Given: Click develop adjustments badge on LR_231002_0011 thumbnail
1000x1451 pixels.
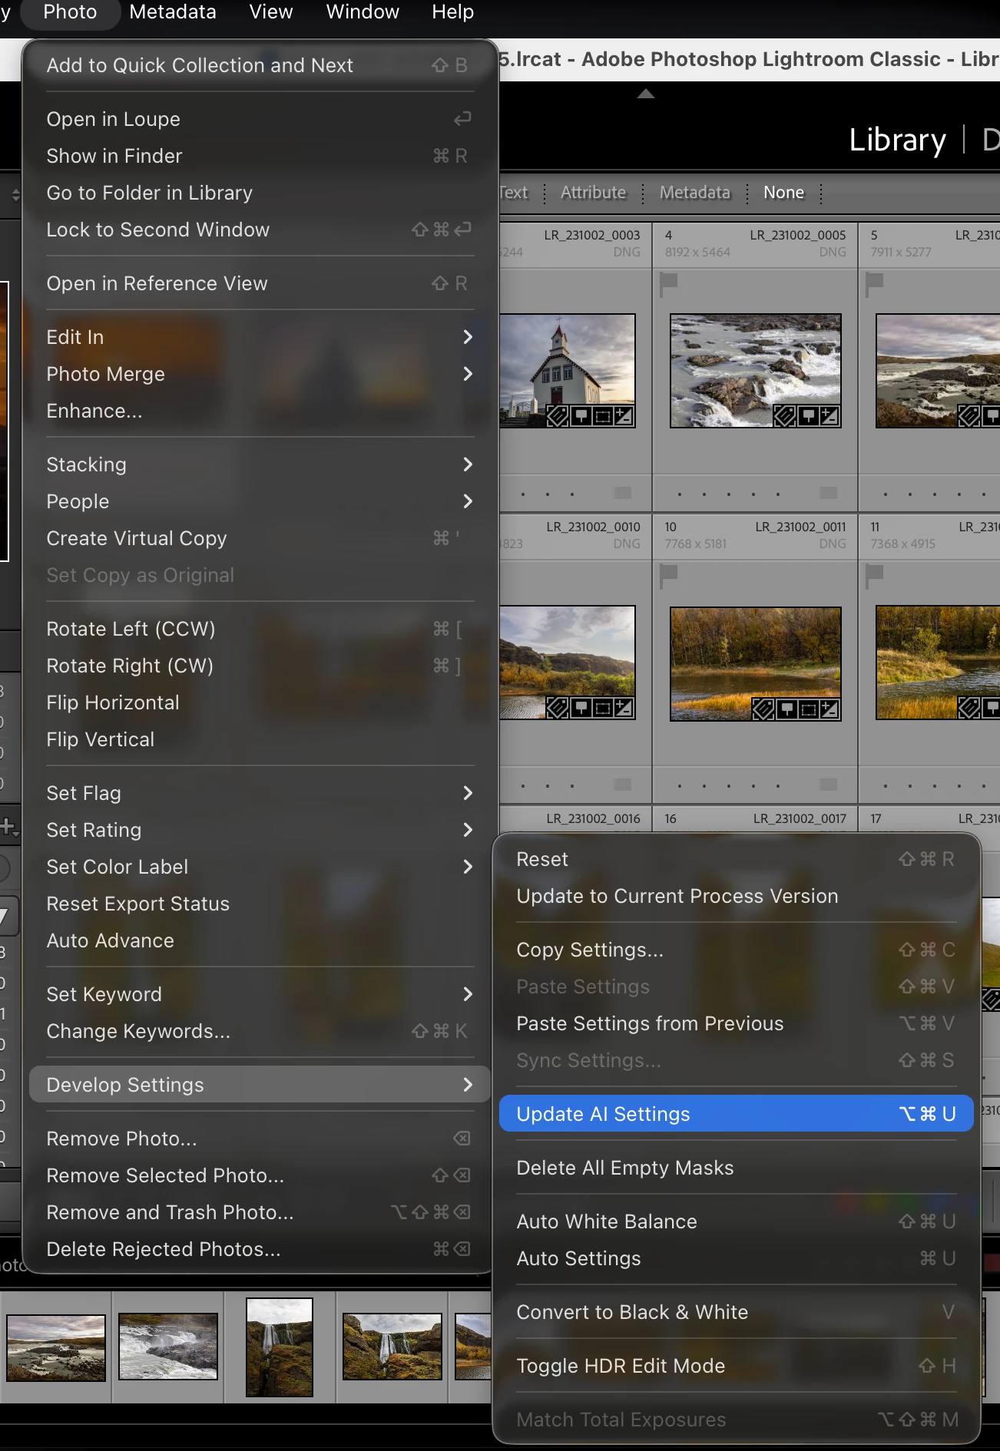Looking at the screenshot, I should tap(829, 709).
